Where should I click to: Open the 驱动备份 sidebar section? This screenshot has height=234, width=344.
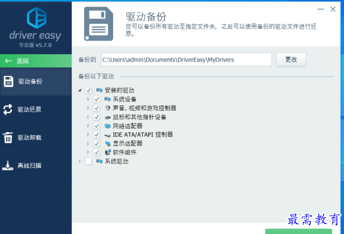[x=36, y=82]
